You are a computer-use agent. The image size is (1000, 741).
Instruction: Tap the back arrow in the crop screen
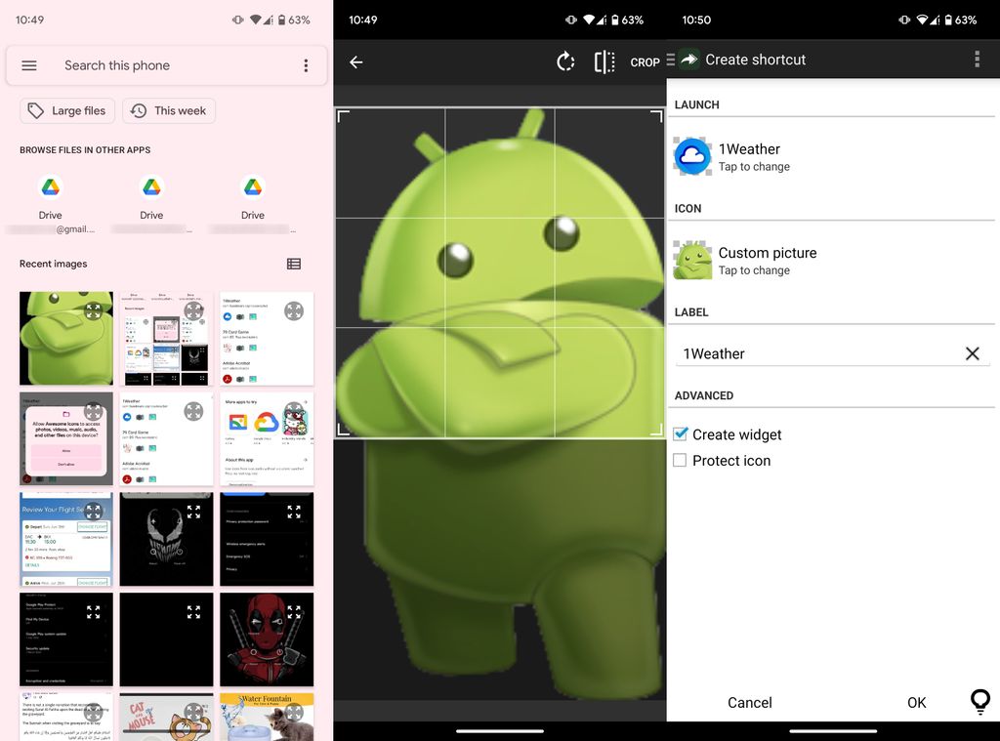pyautogui.click(x=355, y=61)
